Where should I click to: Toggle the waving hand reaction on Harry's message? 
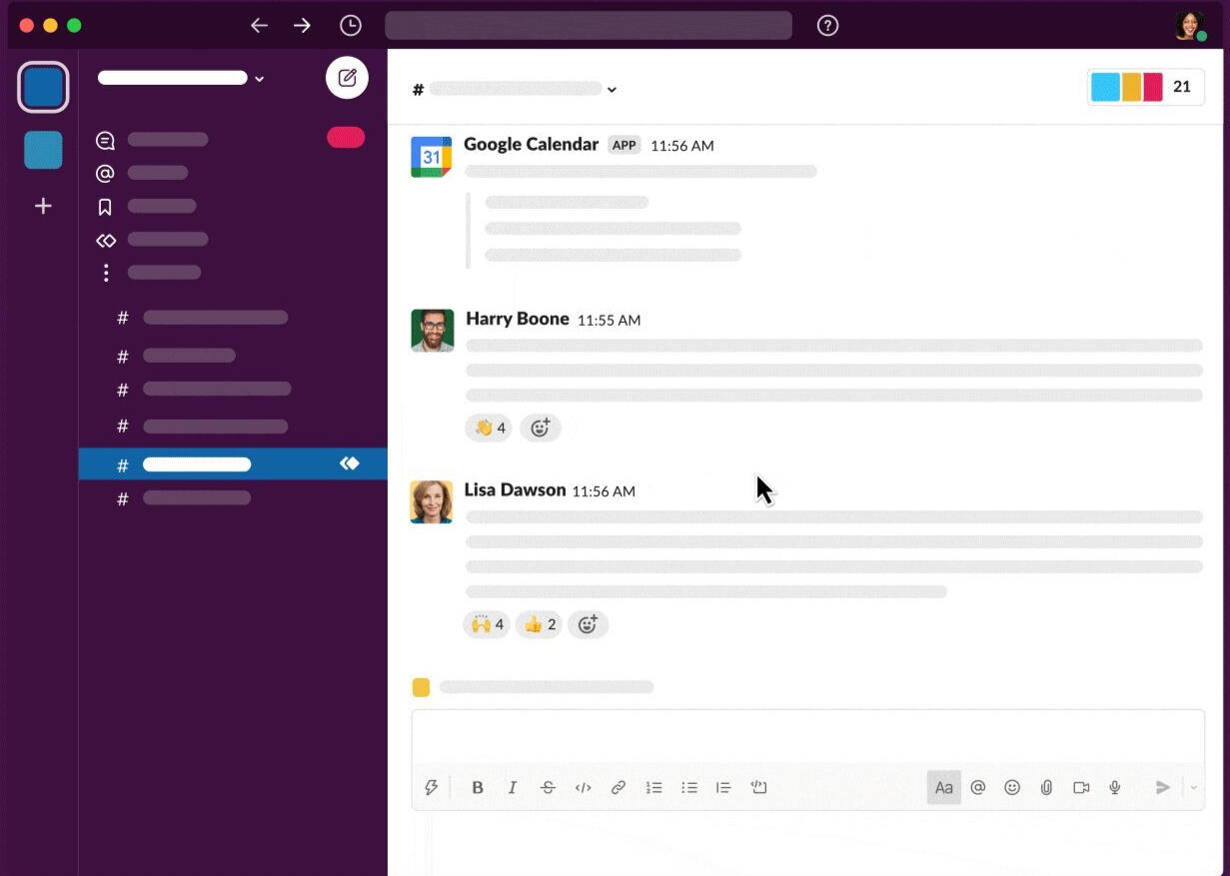pyautogui.click(x=489, y=429)
